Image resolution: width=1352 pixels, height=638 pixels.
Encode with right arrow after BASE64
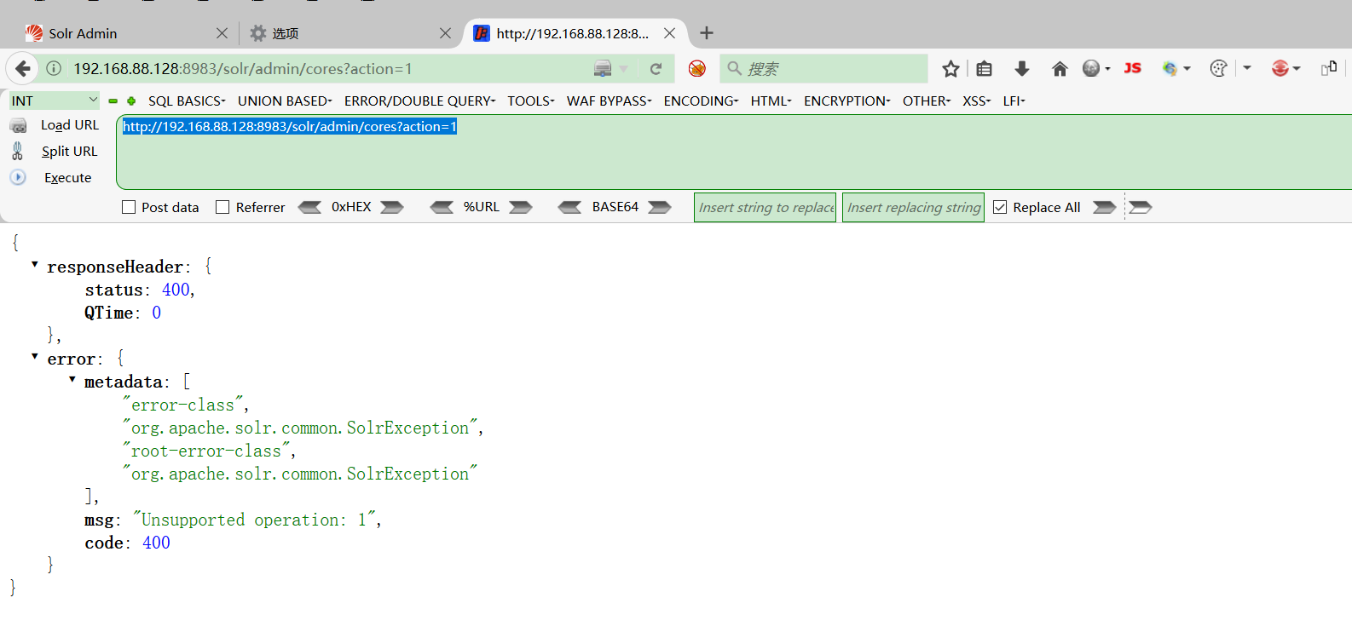coord(660,207)
